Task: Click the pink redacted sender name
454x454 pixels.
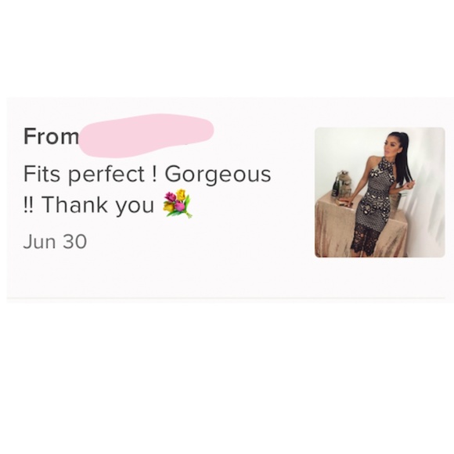Action: click(x=146, y=135)
